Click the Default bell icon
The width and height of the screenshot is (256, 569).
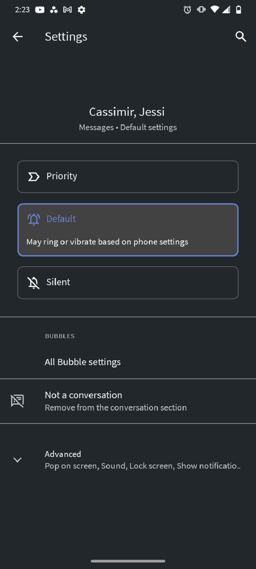[x=33, y=219]
